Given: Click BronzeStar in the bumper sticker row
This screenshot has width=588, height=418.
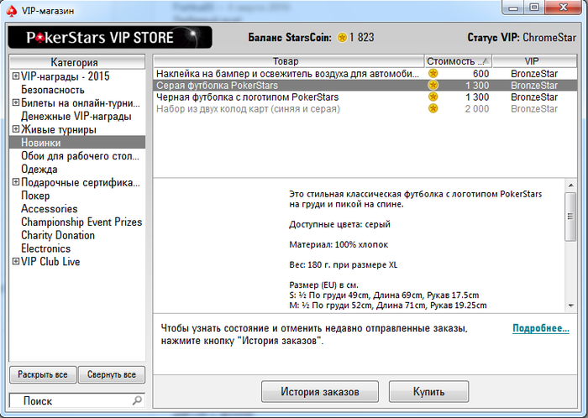Looking at the screenshot, I should pos(534,74).
